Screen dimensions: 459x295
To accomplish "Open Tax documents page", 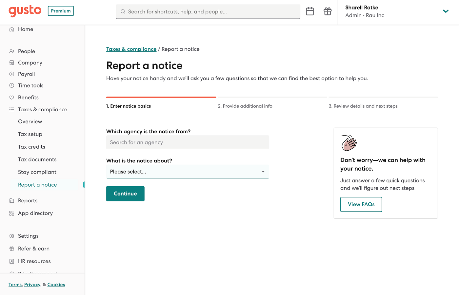I will (x=37, y=159).
